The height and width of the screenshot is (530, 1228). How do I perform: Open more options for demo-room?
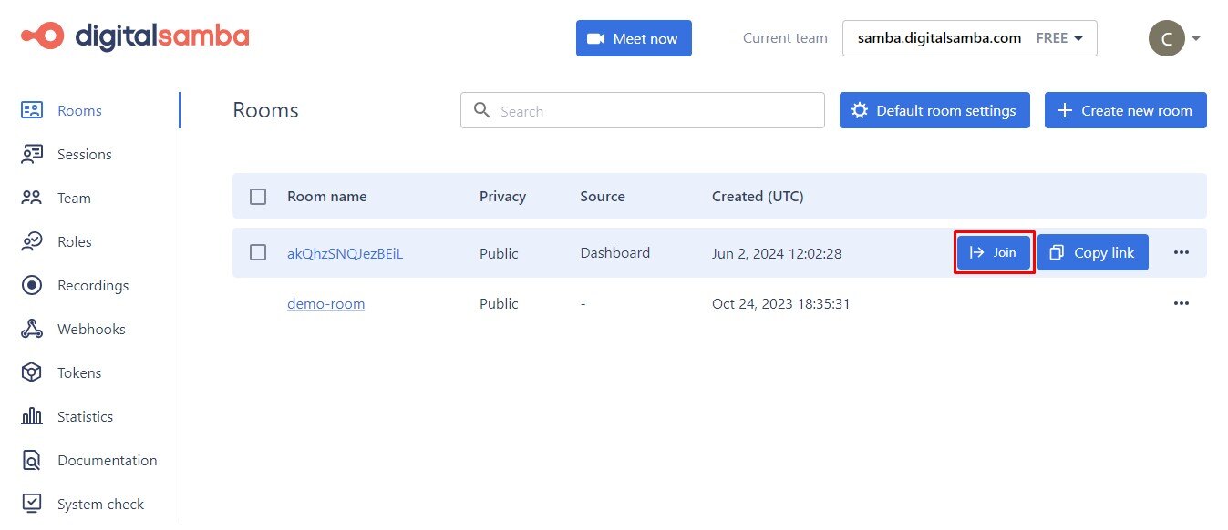click(1182, 303)
